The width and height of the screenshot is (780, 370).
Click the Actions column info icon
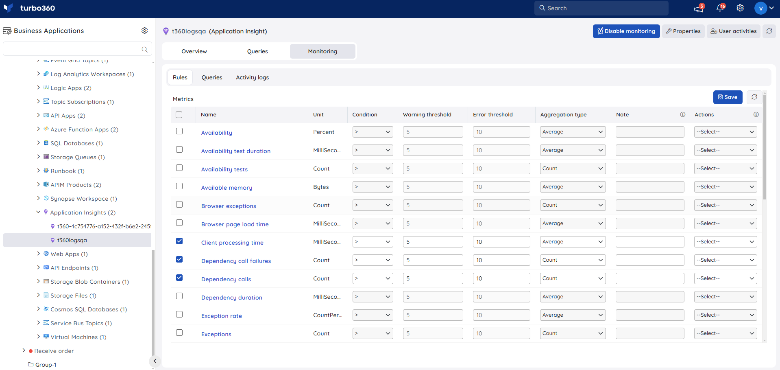pos(756,114)
